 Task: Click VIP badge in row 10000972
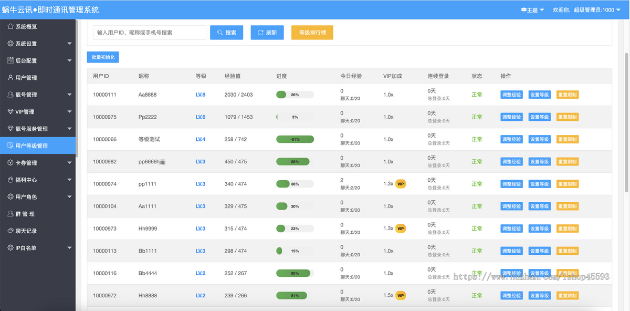[401, 295]
